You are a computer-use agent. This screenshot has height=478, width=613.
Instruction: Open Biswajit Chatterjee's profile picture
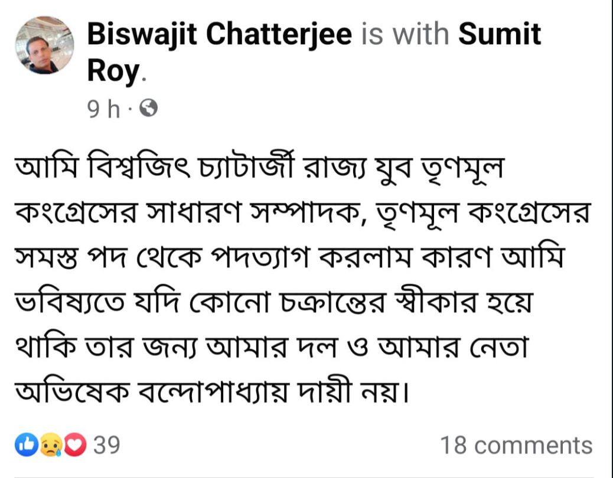coord(44,45)
